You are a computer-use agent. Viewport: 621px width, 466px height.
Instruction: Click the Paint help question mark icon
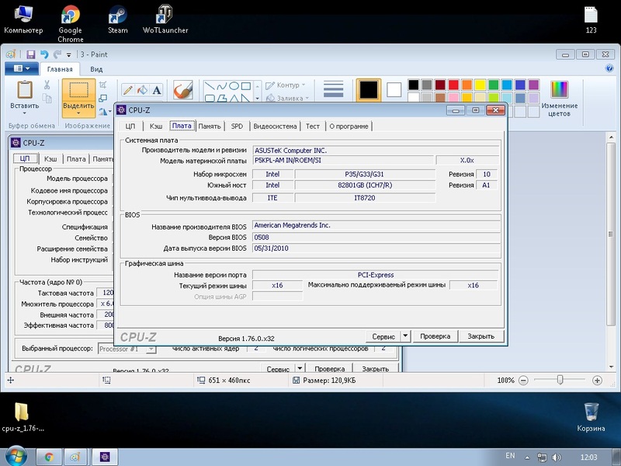(x=609, y=68)
